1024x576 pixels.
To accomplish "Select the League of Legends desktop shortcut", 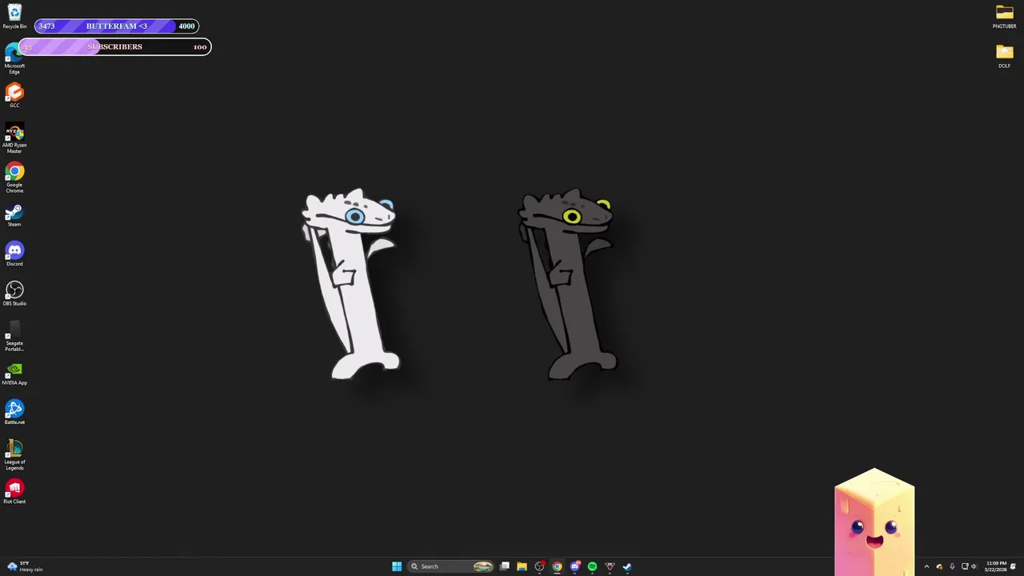I will tap(14, 455).
